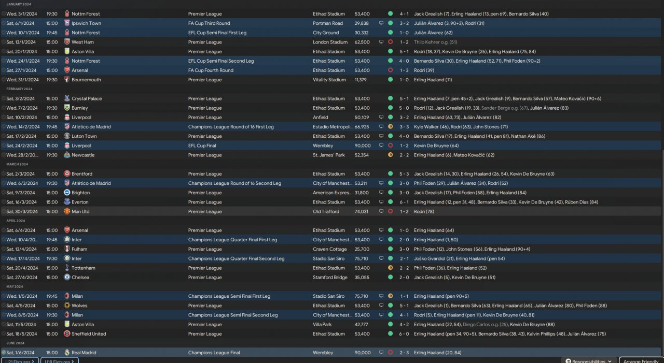Click the Chelsea club crest
The image size is (664, 363).
[67, 277]
